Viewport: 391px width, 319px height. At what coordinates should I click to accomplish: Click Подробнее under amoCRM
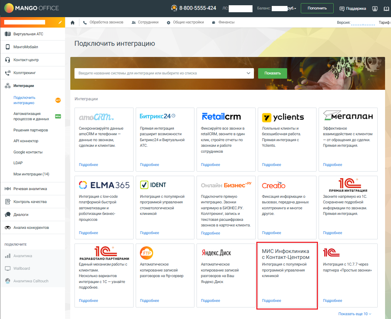(x=88, y=165)
